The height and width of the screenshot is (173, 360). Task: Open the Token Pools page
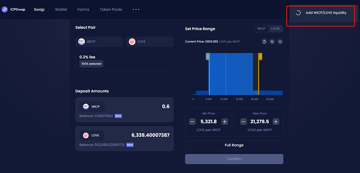(111, 10)
